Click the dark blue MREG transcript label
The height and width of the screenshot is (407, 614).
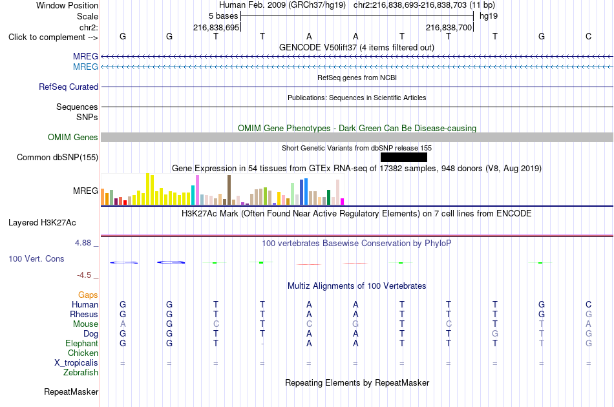pyautogui.click(x=85, y=57)
